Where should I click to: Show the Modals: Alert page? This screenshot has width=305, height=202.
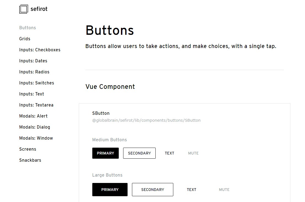(33, 116)
